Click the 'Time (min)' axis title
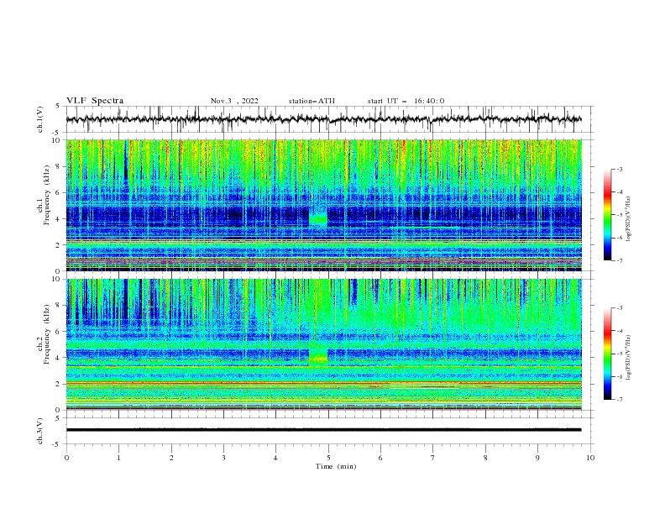This screenshot has height=514, width=665. tap(336, 466)
